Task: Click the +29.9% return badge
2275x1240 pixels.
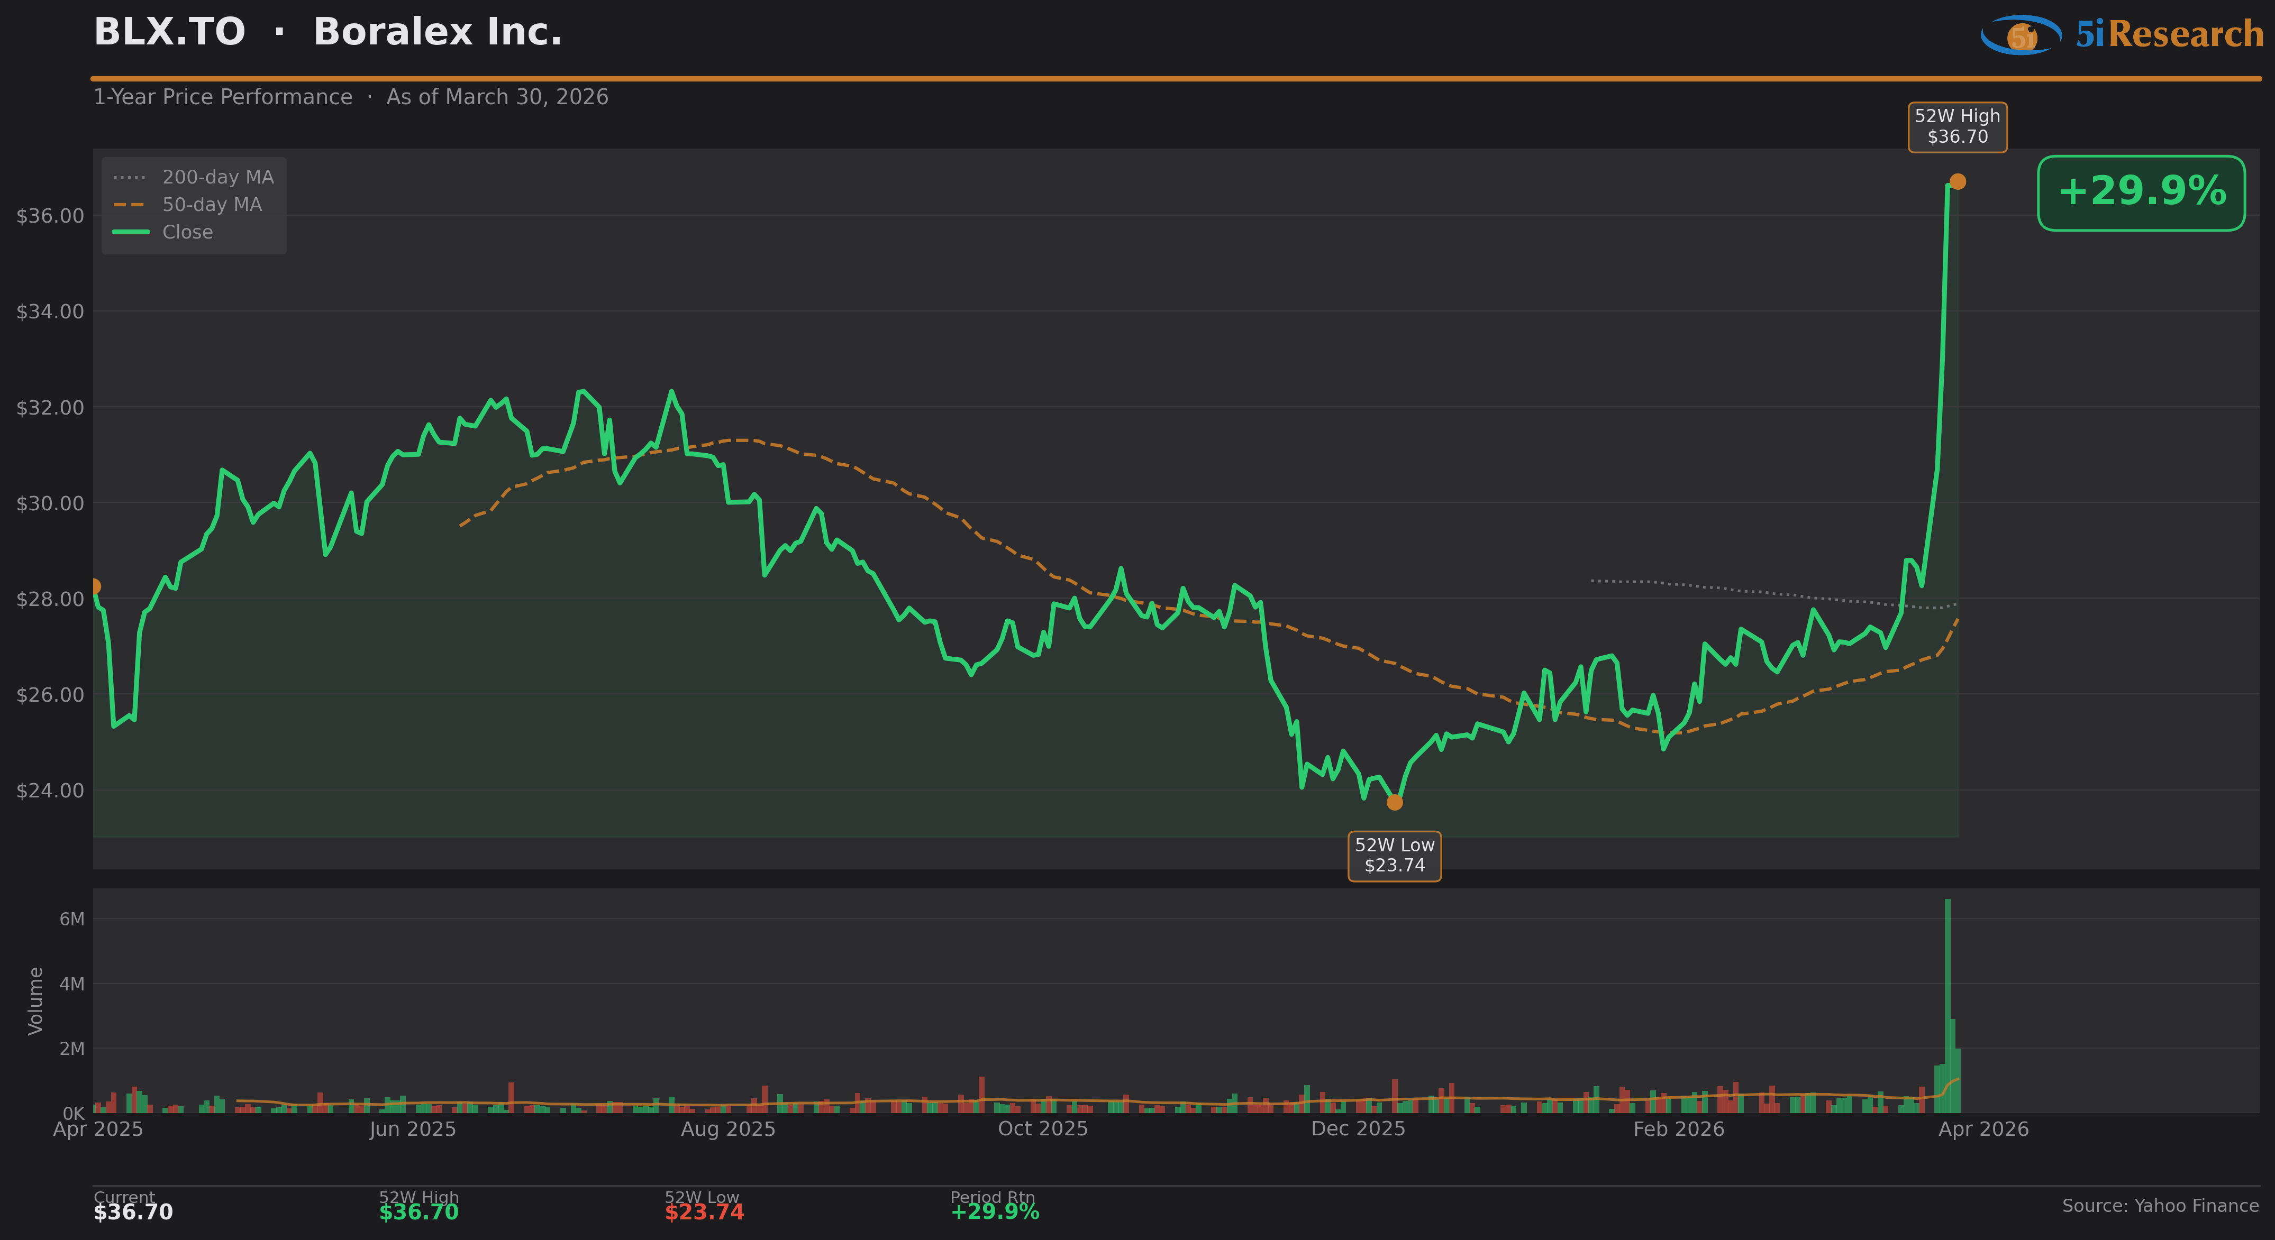Action: [x=2141, y=192]
